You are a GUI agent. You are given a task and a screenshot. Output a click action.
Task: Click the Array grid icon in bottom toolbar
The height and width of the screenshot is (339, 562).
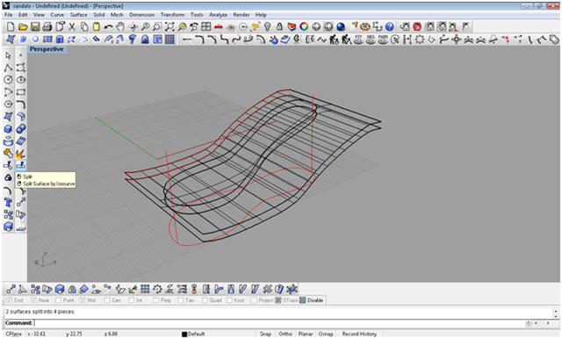click(145, 289)
